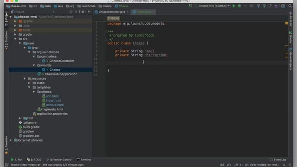Open remove.html template file
The image size is (297, 167).
point(52,105)
